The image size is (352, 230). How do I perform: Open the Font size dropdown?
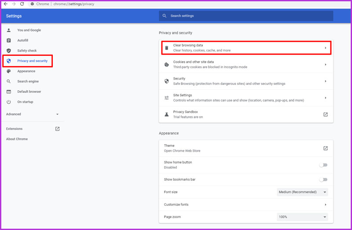(303, 192)
